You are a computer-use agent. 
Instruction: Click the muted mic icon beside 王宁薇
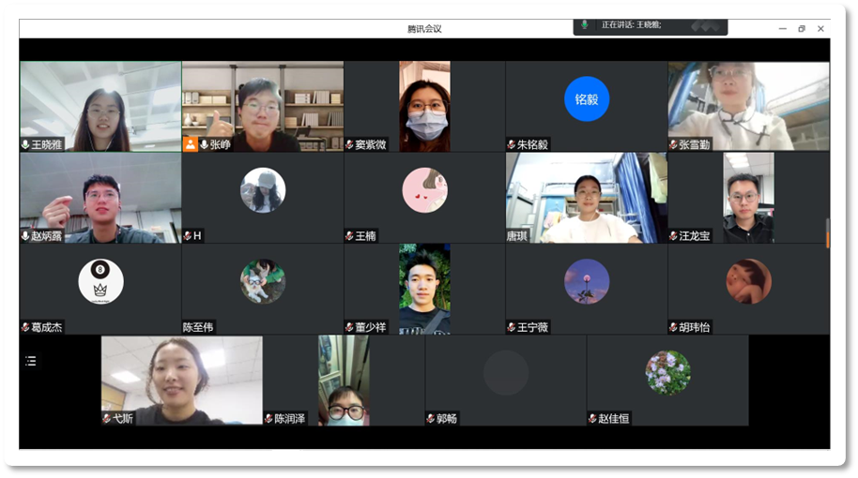coord(512,327)
